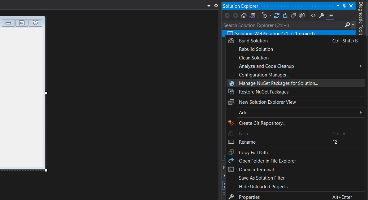Open Properties using the wrench icon

(x=322, y=15)
